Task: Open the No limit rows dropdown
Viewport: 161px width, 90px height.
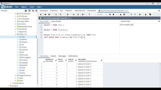Action: coord(102,14)
